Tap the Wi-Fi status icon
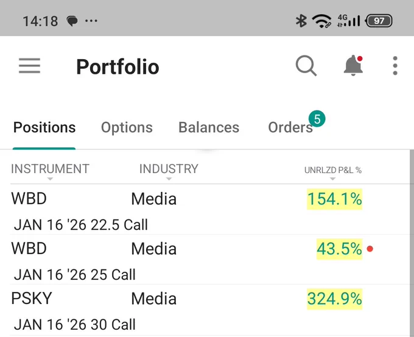 pyautogui.click(x=321, y=21)
